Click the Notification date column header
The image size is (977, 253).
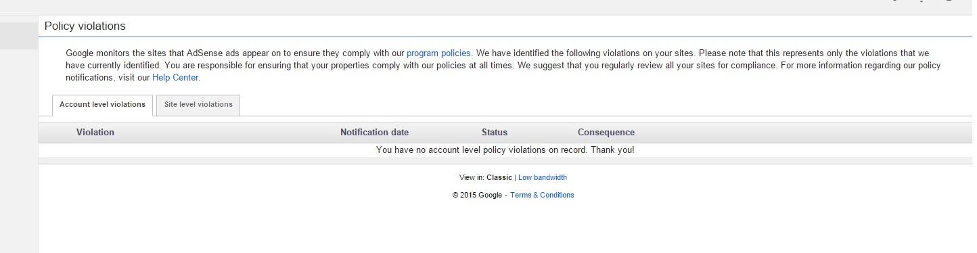click(x=374, y=133)
